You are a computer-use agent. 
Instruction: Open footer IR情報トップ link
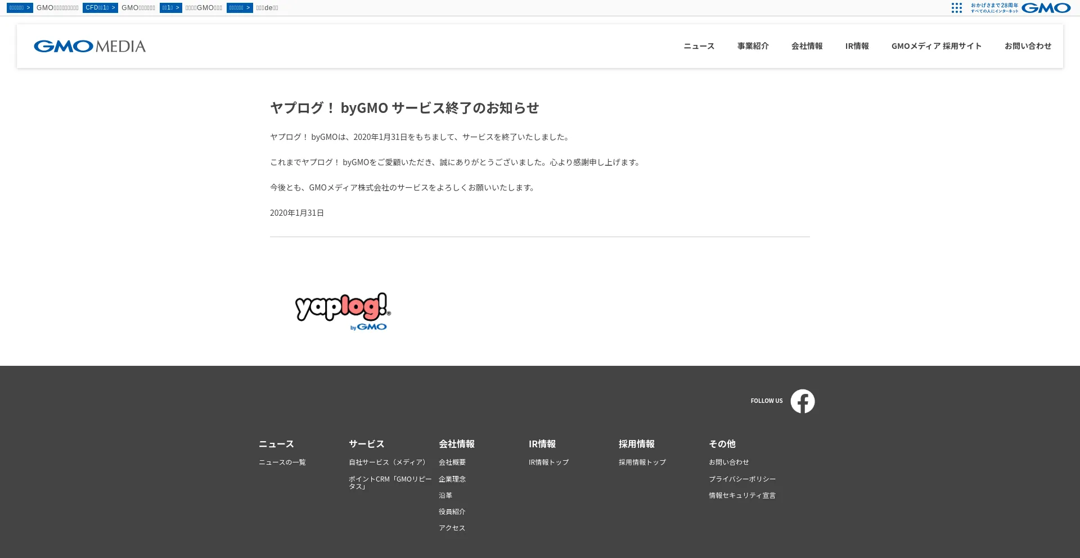tap(549, 462)
